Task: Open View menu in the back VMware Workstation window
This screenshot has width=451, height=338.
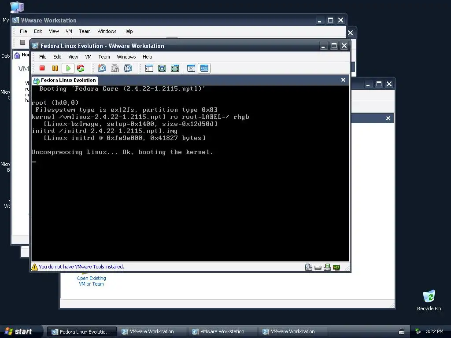Action: (x=54, y=31)
